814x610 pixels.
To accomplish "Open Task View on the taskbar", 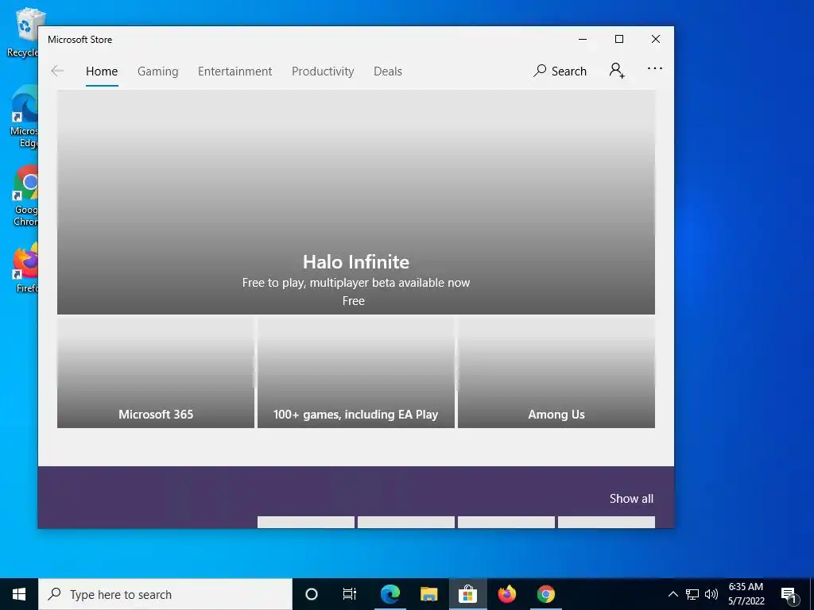I will coord(350,594).
